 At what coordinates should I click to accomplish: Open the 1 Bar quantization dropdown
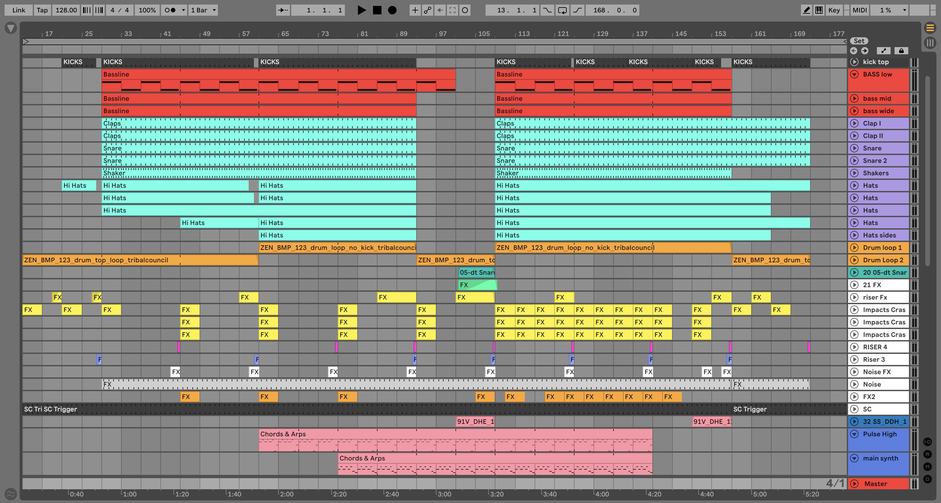204,10
